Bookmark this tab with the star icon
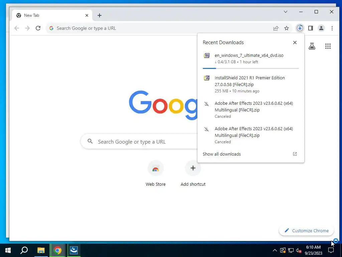The height and width of the screenshot is (257, 342). 287,28
